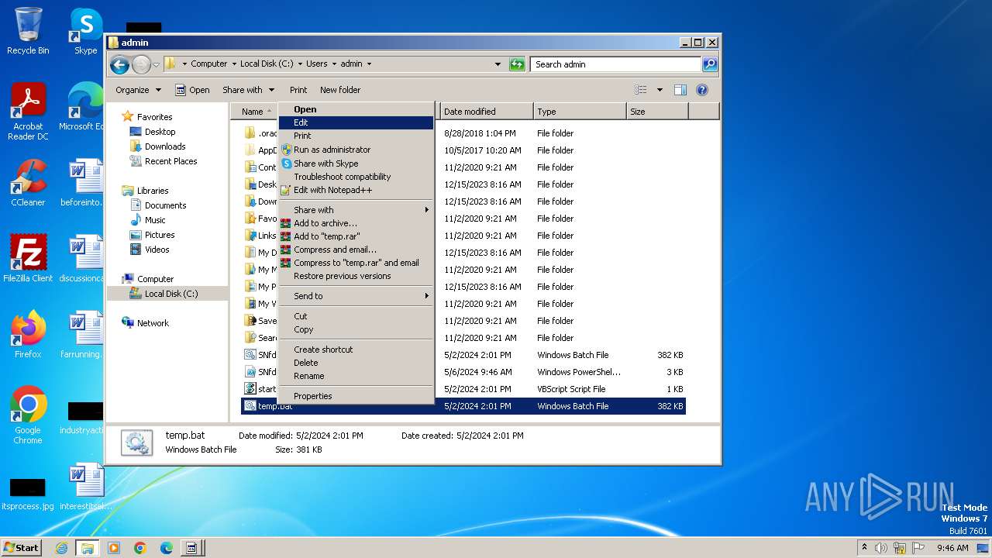The width and height of the screenshot is (992, 558).
Task: Open Organize dropdown menu
Action: [138, 90]
